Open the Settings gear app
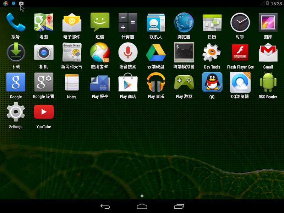Image resolution: width=284 pixels, height=213 pixels. 16,112
